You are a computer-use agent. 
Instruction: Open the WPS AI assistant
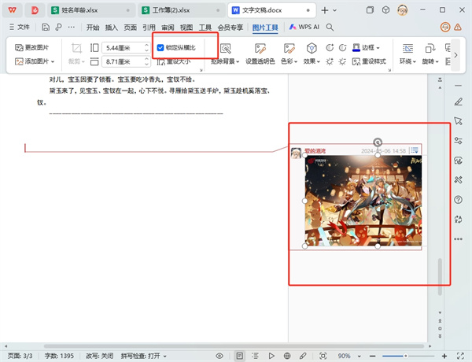[x=304, y=27]
